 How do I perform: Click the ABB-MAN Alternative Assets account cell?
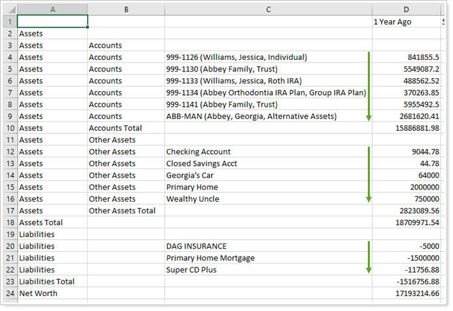point(268,116)
